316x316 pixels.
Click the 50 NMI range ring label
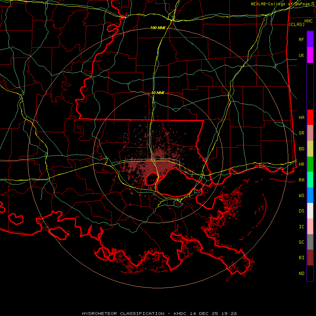tap(158, 93)
